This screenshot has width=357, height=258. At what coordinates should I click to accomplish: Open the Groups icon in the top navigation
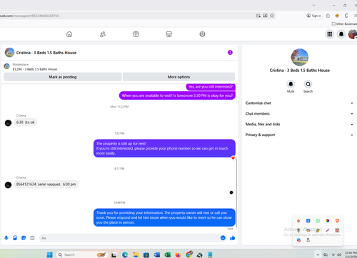(x=202, y=34)
